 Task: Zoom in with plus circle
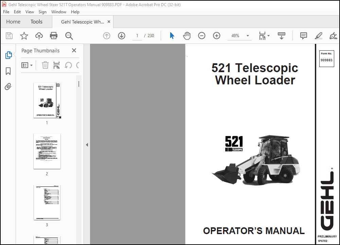click(217, 36)
